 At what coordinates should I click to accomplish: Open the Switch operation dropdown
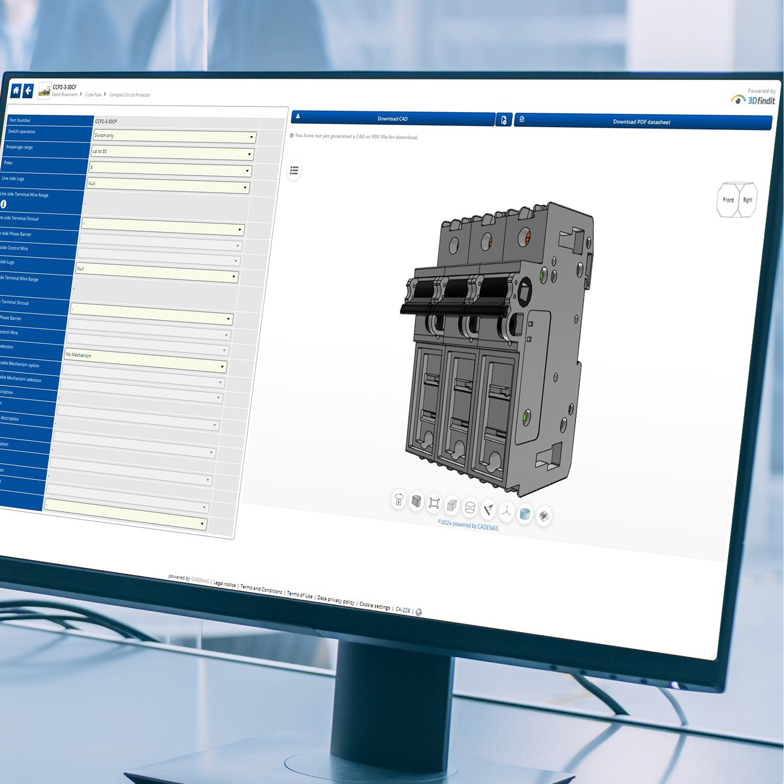174,136
